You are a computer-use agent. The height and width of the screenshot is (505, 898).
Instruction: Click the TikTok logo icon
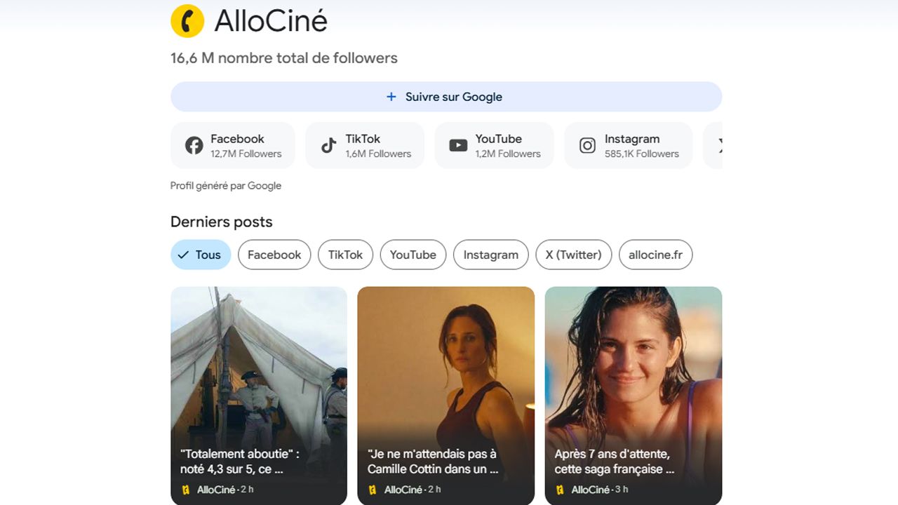pos(328,145)
